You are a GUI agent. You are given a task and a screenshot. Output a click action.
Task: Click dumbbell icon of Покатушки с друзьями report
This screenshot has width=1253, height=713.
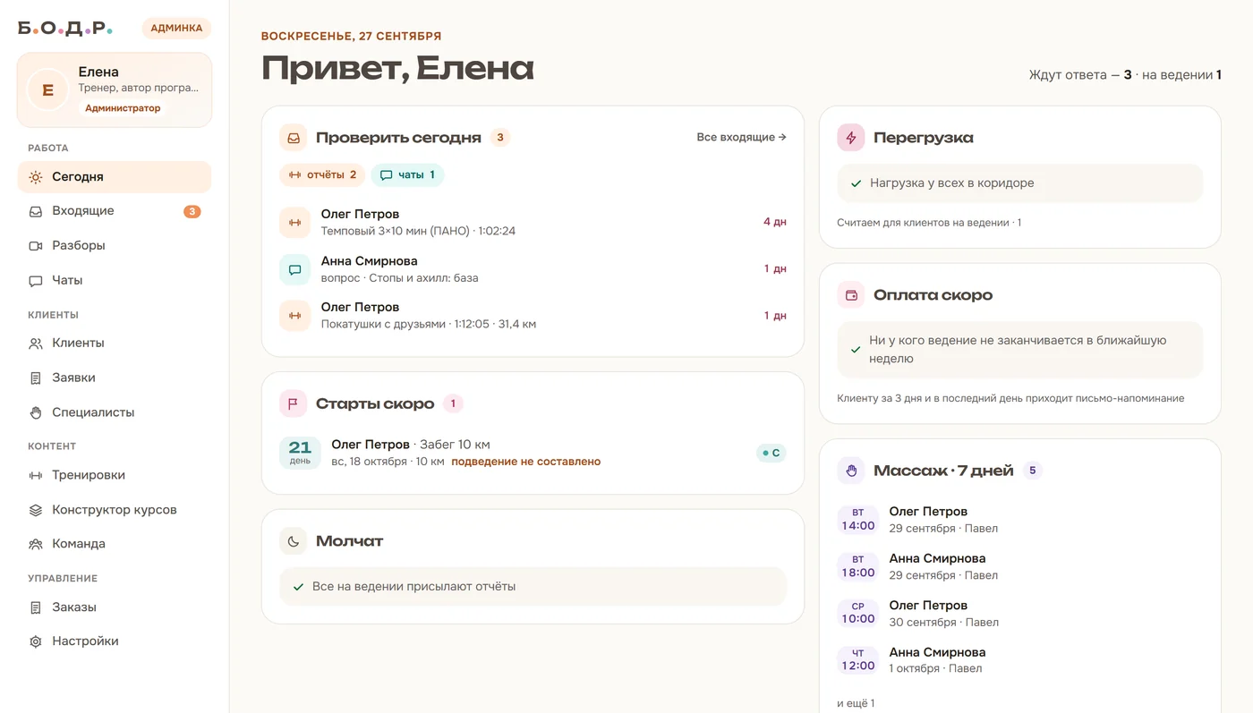pyautogui.click(x=294, y=316)
